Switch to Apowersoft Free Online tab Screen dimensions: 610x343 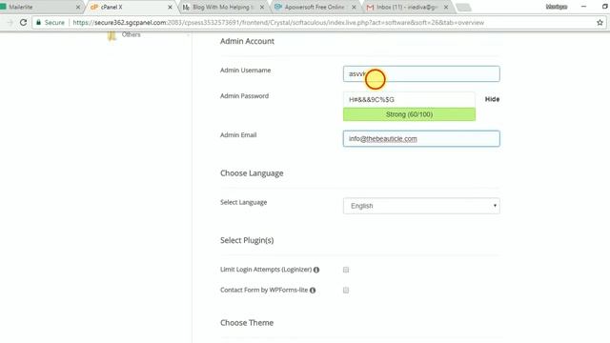tap(315, 7)
